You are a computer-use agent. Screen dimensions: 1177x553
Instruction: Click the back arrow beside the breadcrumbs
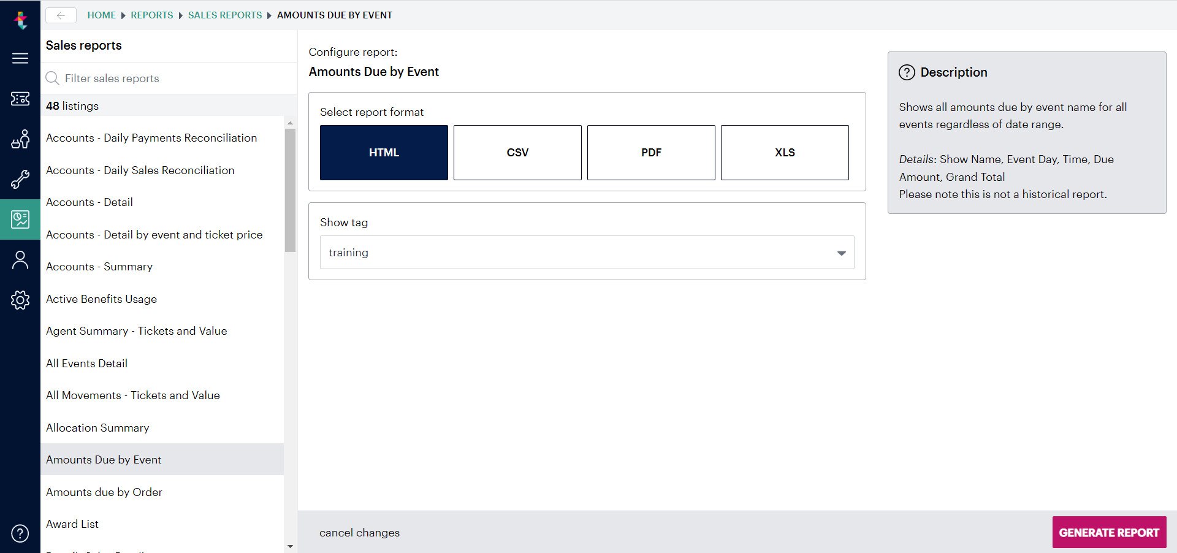pyautogui.click(x=61, y=15)
